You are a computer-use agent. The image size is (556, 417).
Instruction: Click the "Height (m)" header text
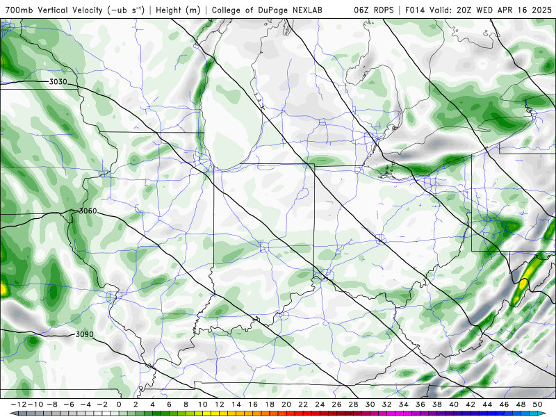(x=178, y=10)
